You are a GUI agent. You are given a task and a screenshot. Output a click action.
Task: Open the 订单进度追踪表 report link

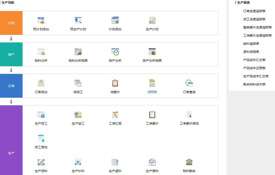(254, 11)
